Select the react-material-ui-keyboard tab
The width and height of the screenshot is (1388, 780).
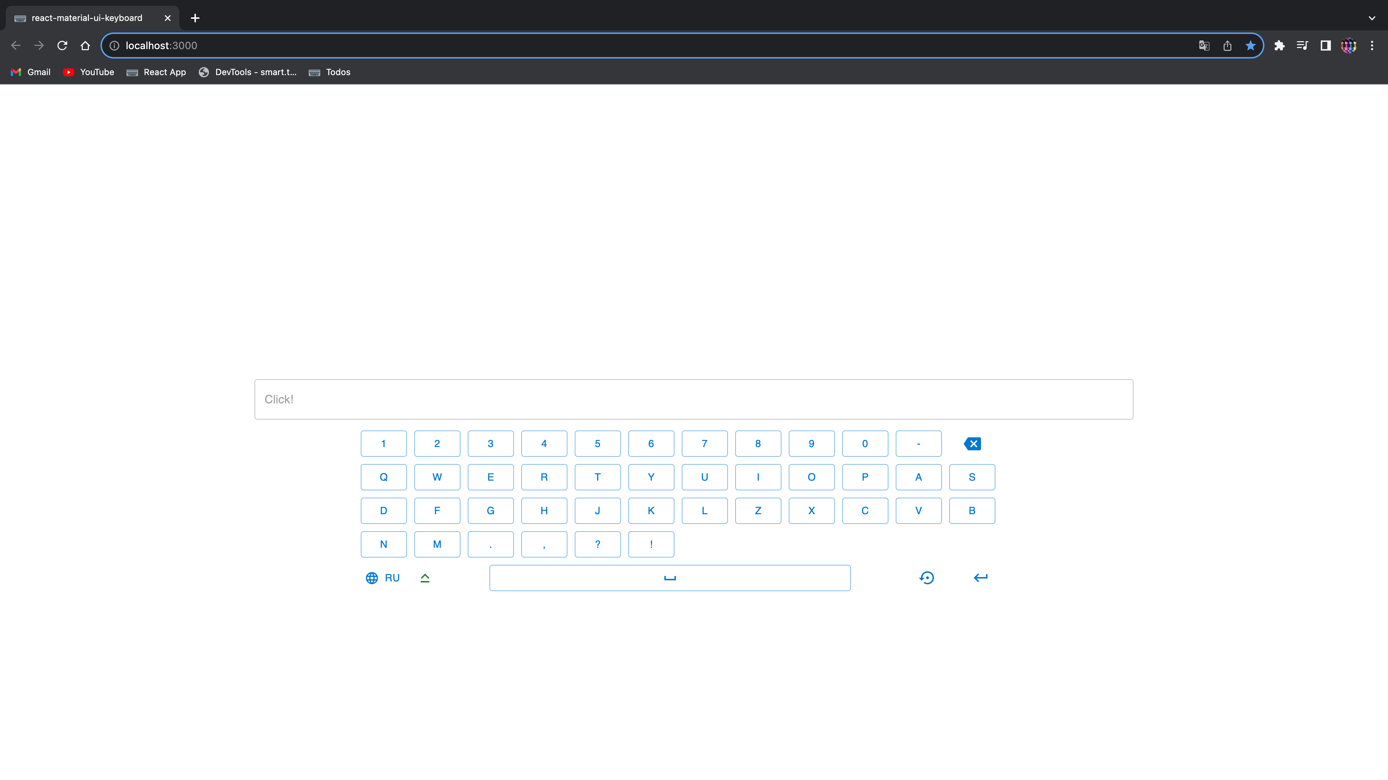(x=87, y=18)
